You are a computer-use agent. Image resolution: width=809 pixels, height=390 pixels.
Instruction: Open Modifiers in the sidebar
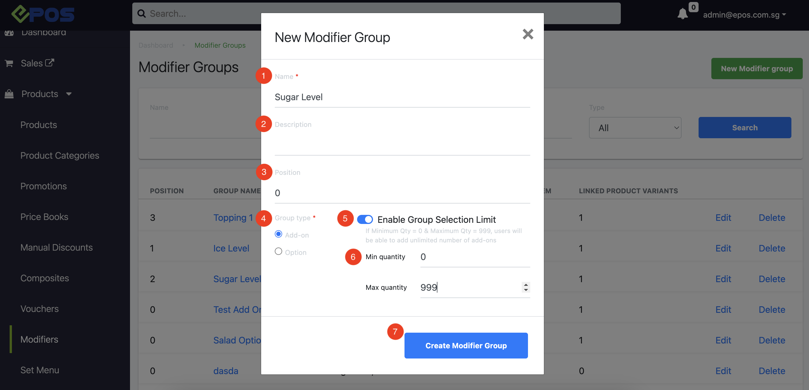(39, 339)
